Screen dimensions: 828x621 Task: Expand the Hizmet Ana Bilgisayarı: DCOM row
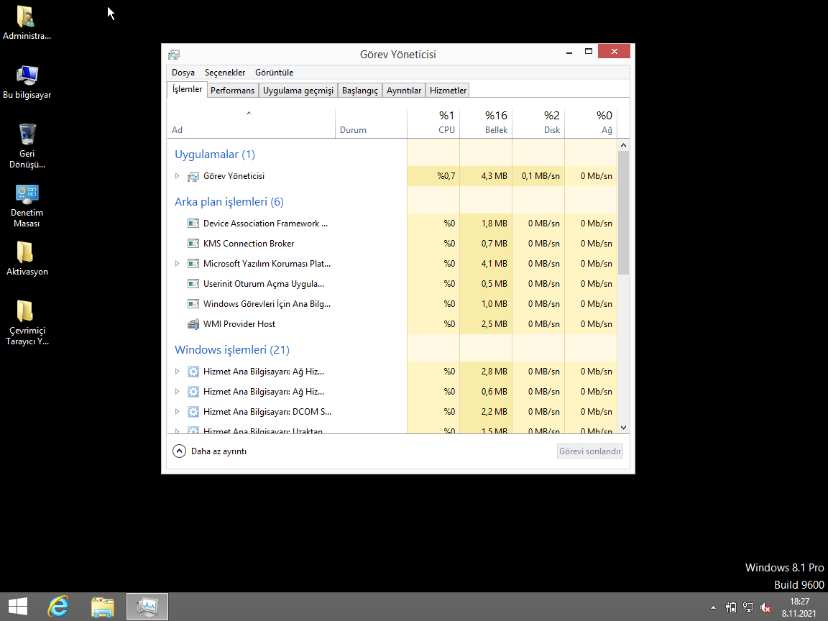click(x=178, y=412)
